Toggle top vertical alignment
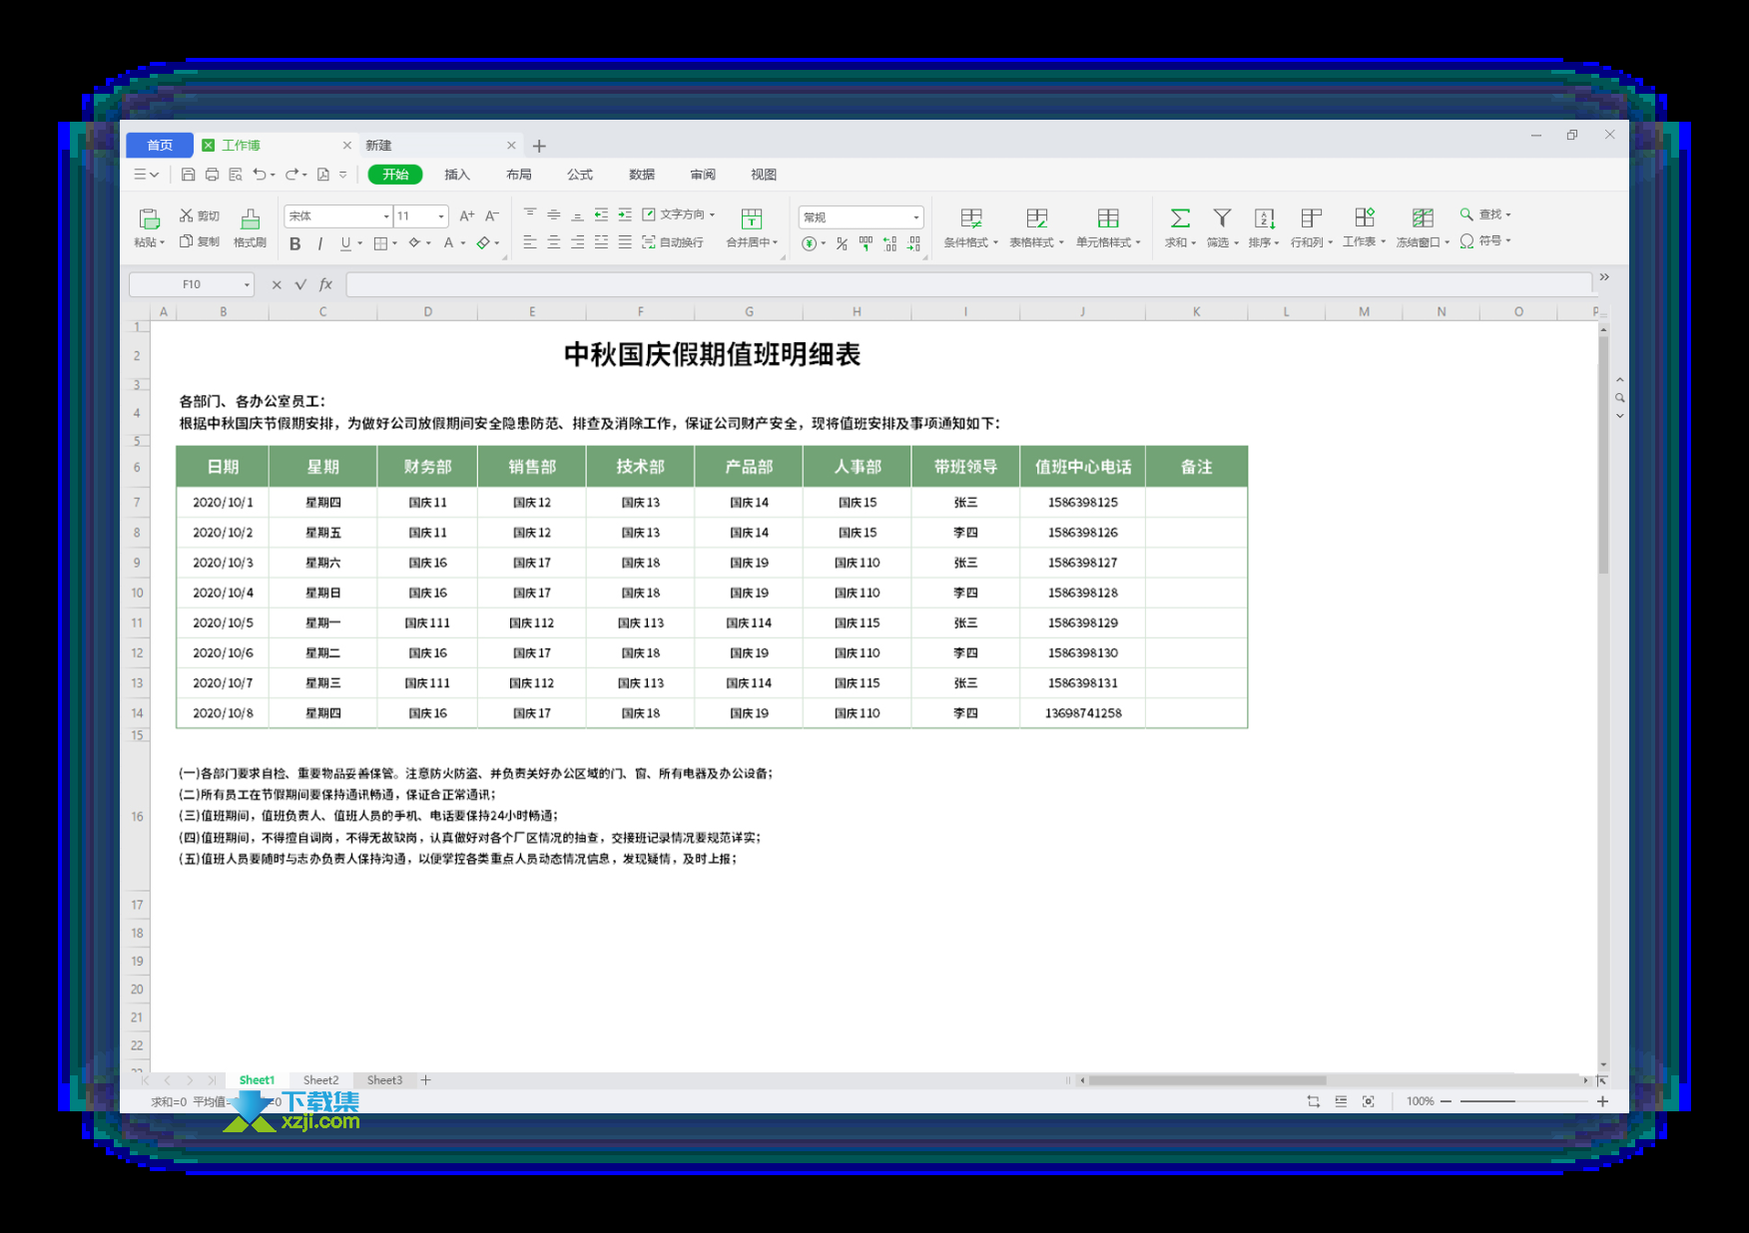 click(x=529, y=214)
